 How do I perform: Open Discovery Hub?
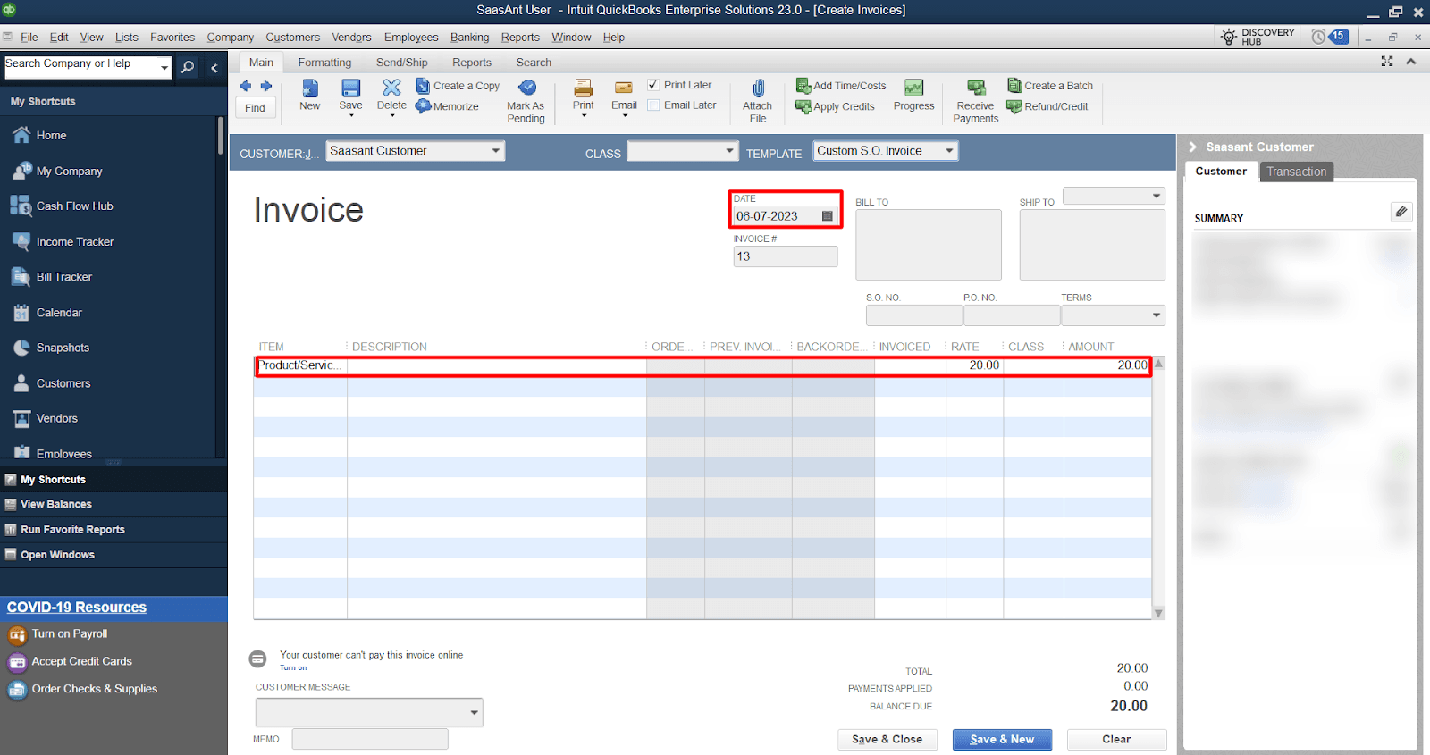click(x=1258, y=37)
